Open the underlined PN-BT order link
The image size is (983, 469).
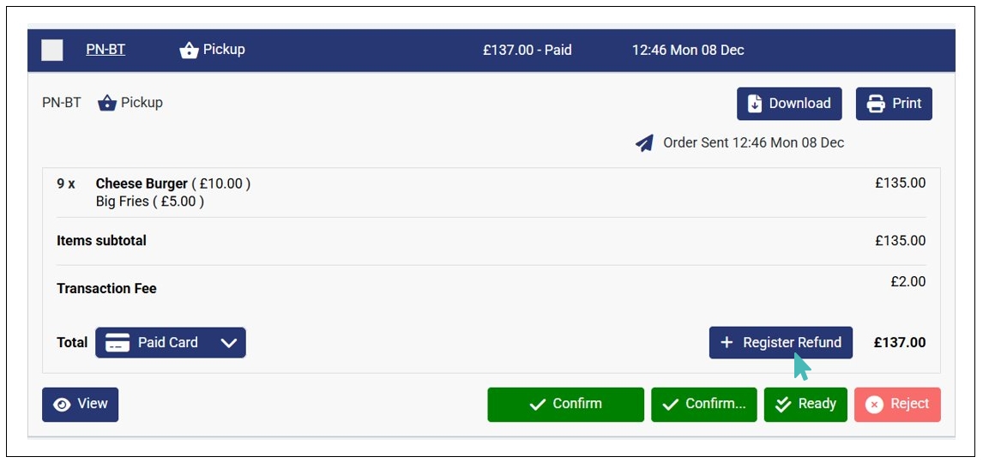(106, 50)
